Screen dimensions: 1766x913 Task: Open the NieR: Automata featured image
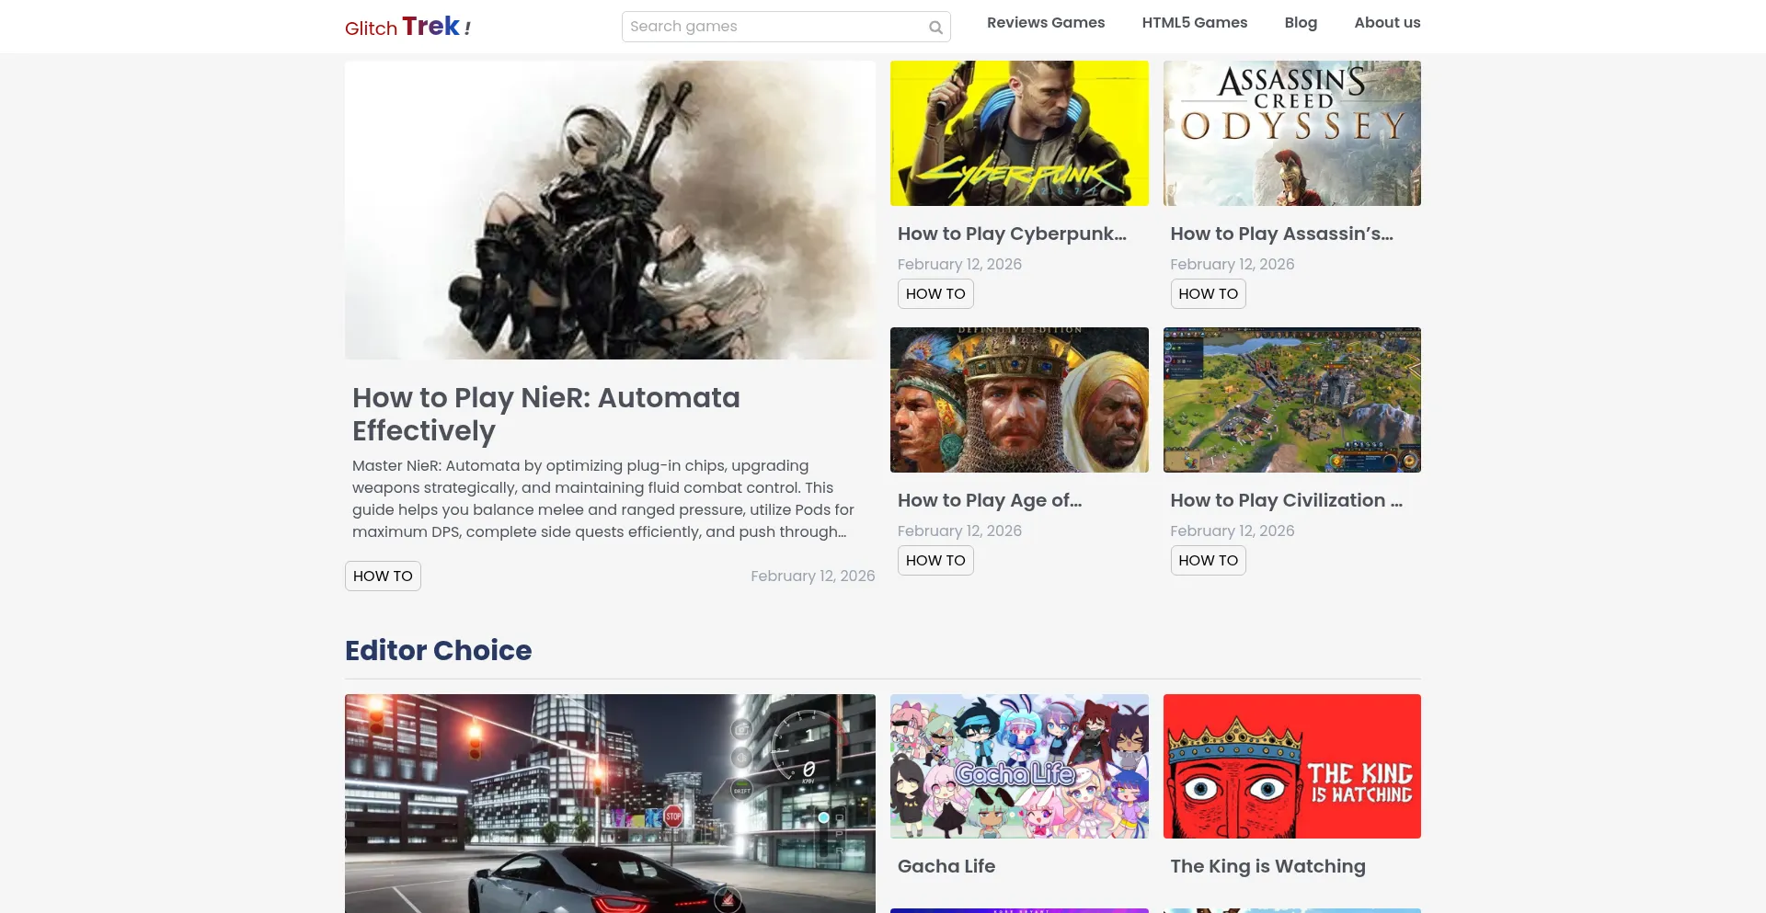tap(610, 210)
